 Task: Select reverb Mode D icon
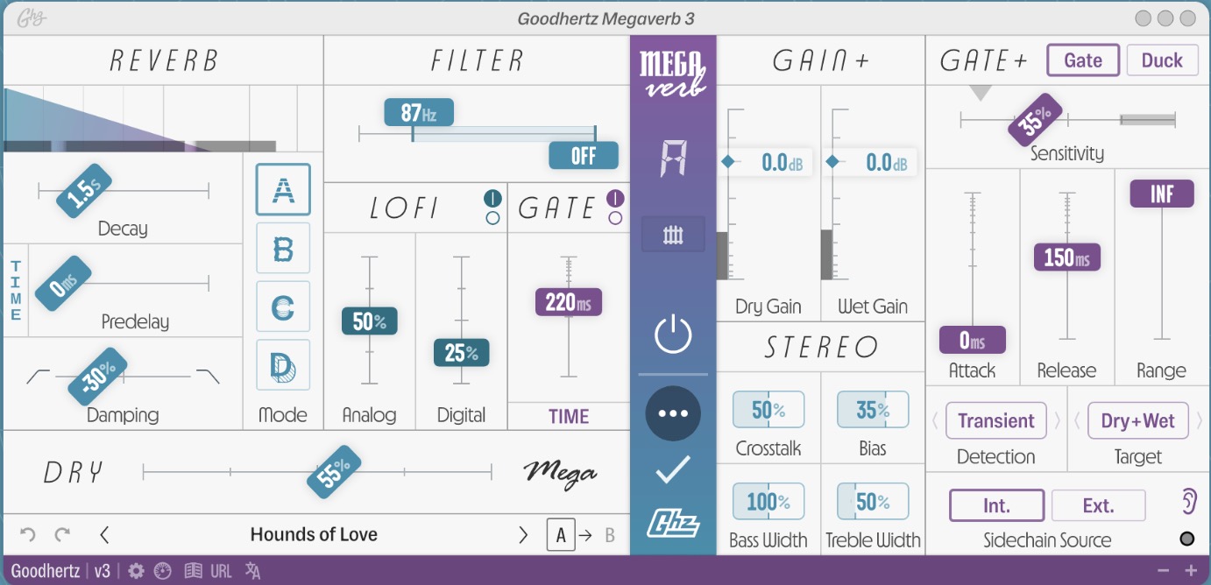point(283,365)
